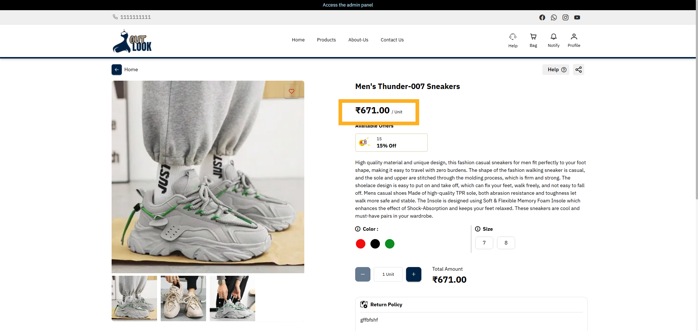The height and width of the screenshot is (331, 698).
Task: Open the WhatsApp icon in top bar
Action: [554, 17]
